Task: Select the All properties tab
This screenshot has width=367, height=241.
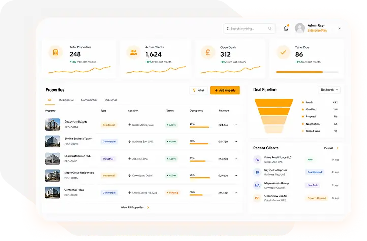Action: pos(50,100)
